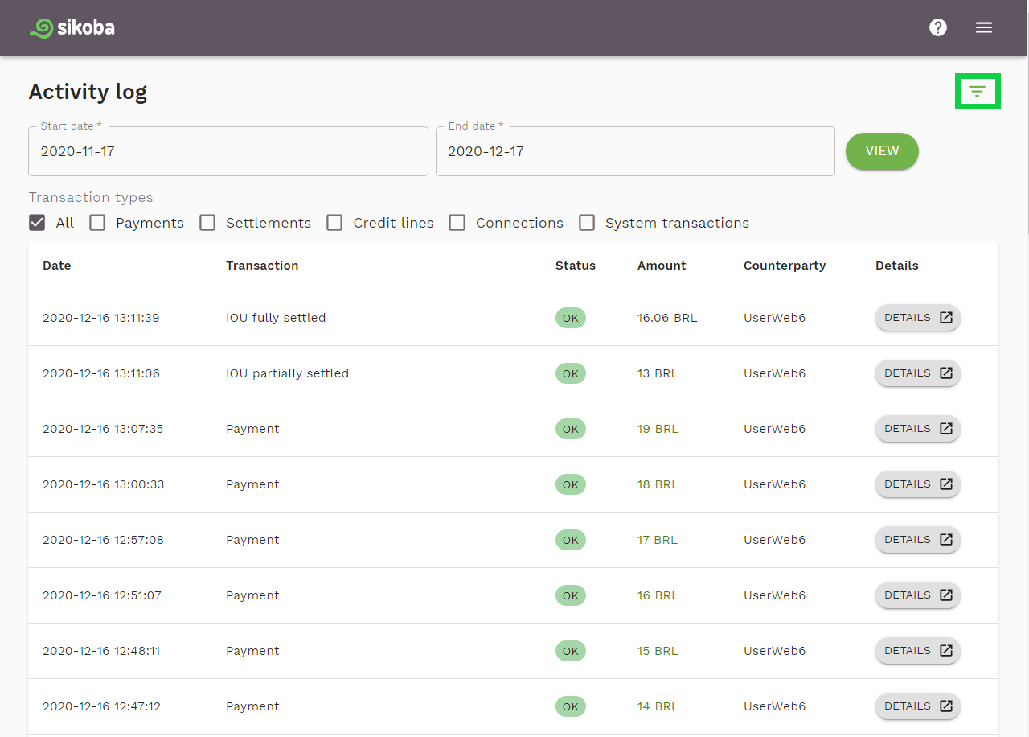Screen dimensions: 1029x737
Task: Enable the Settlements checkbox
Action: point(207,223)
